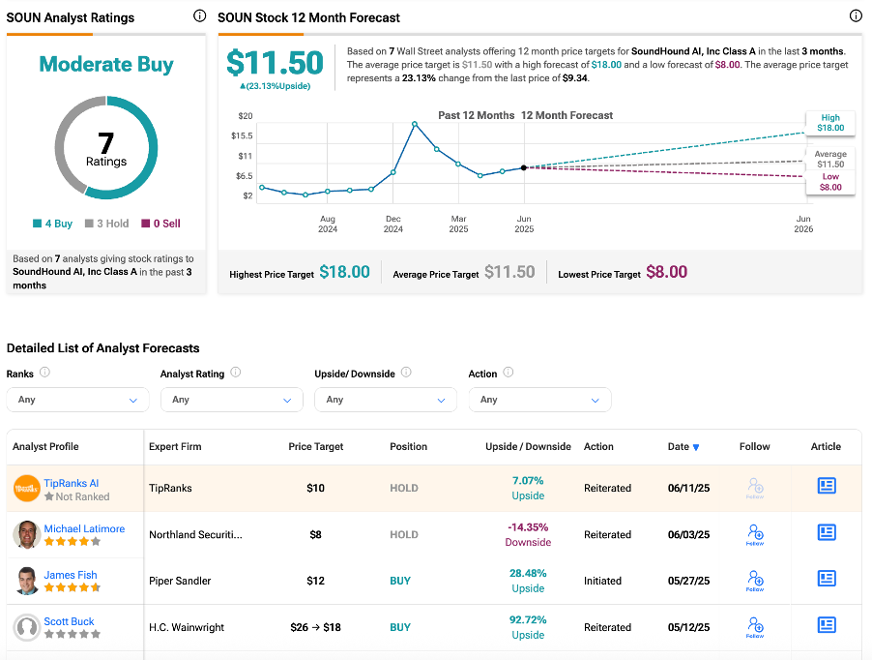Click the black June 2025 chart point
This screenshot has height=660, width=872.
point(524,167)
